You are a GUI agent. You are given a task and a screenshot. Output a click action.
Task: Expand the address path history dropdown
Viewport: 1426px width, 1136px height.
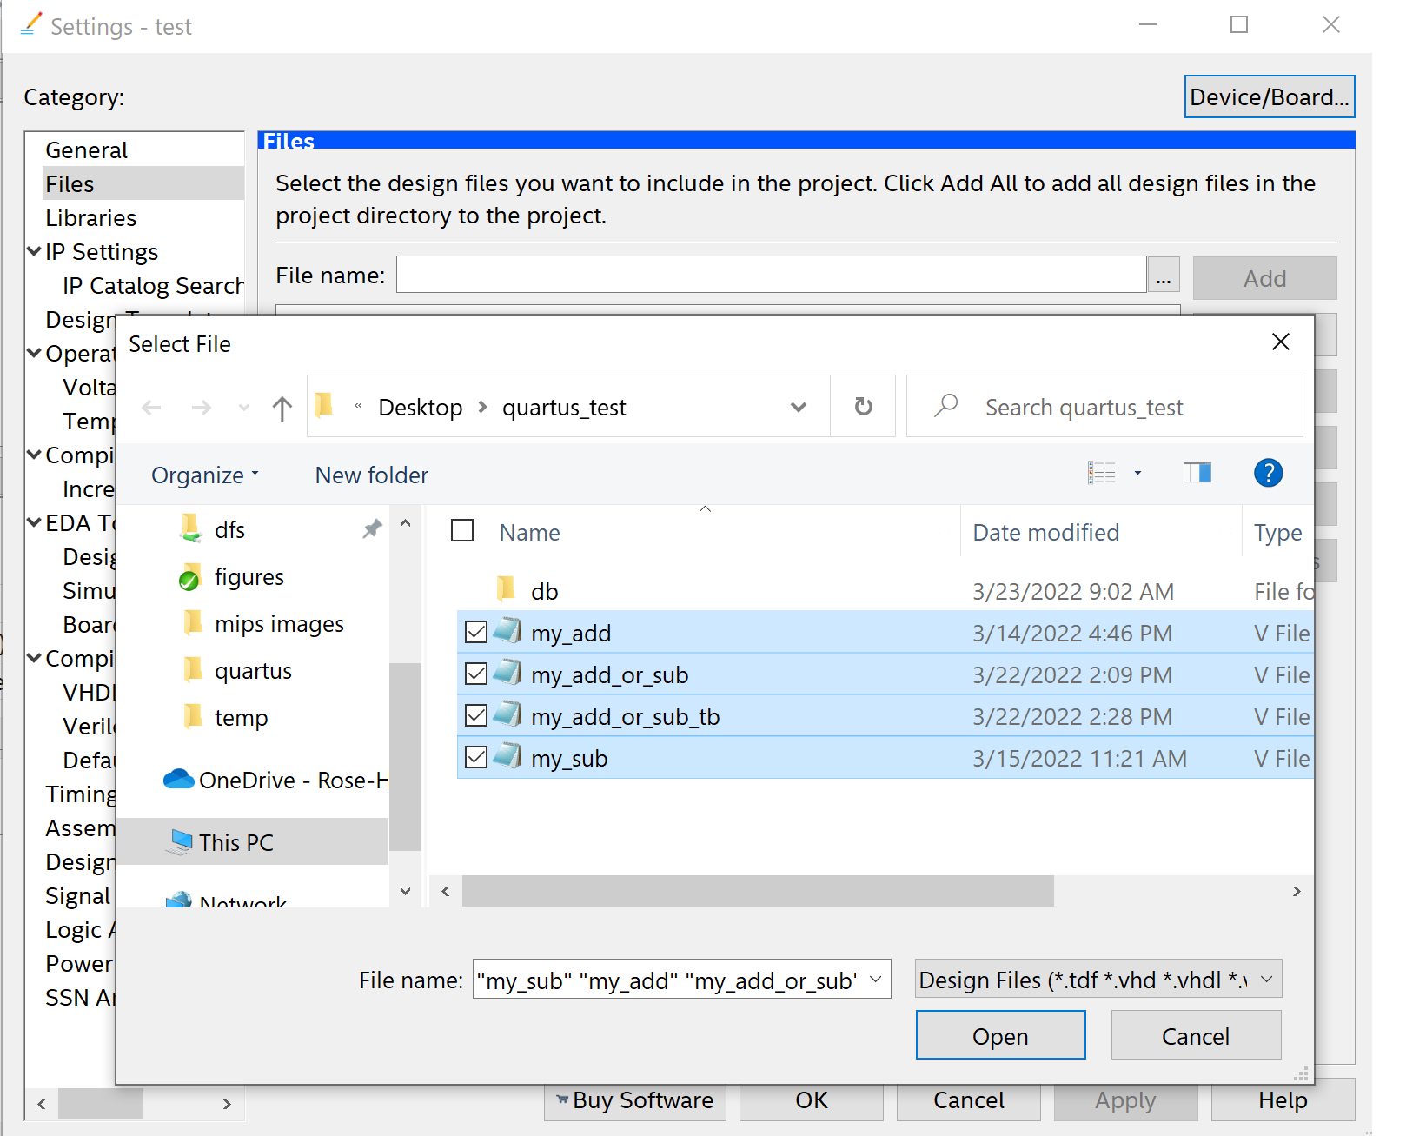pos(798,407)
